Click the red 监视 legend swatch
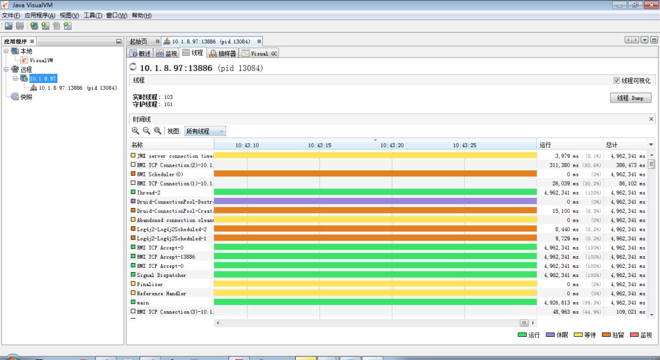The width and height of the screenshot is (660, 360). point(634,335)
